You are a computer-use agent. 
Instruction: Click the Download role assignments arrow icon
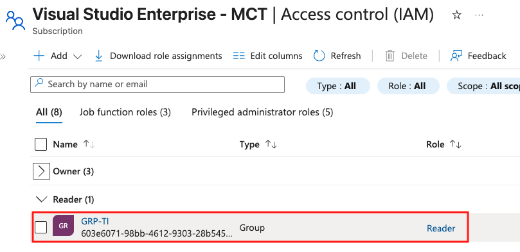98,56
